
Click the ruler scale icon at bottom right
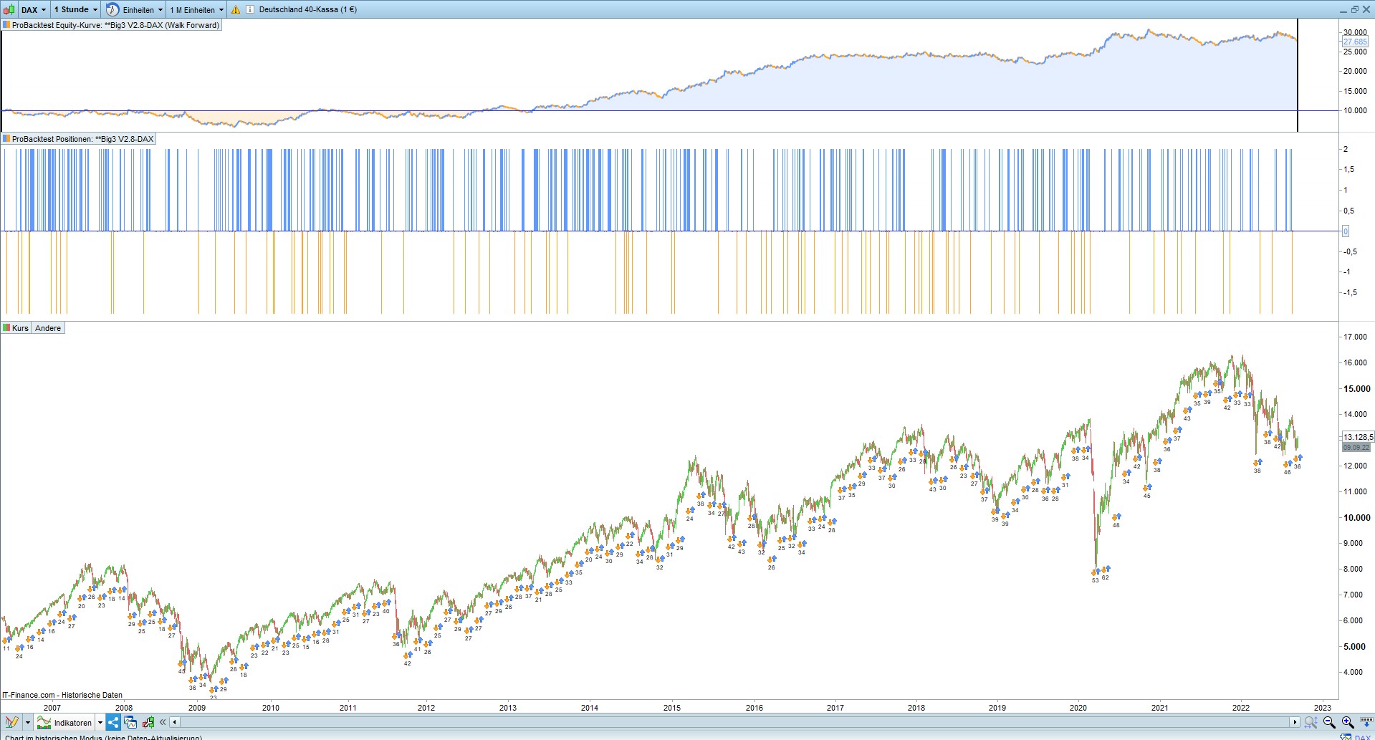(x=1366, y=722)
